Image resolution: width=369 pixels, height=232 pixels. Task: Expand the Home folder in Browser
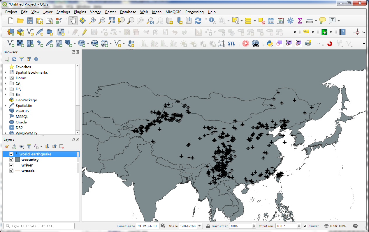click(x=6, y=78)
